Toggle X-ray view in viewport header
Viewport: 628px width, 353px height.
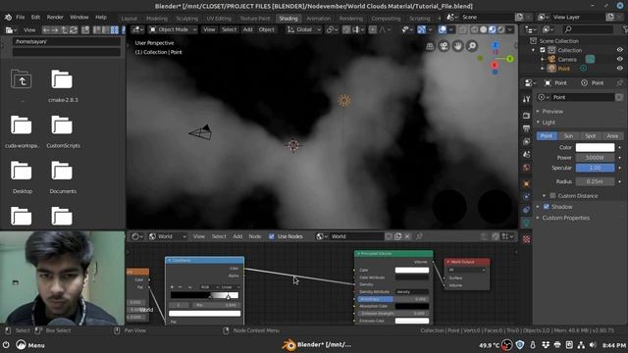(x=462, y=29)
